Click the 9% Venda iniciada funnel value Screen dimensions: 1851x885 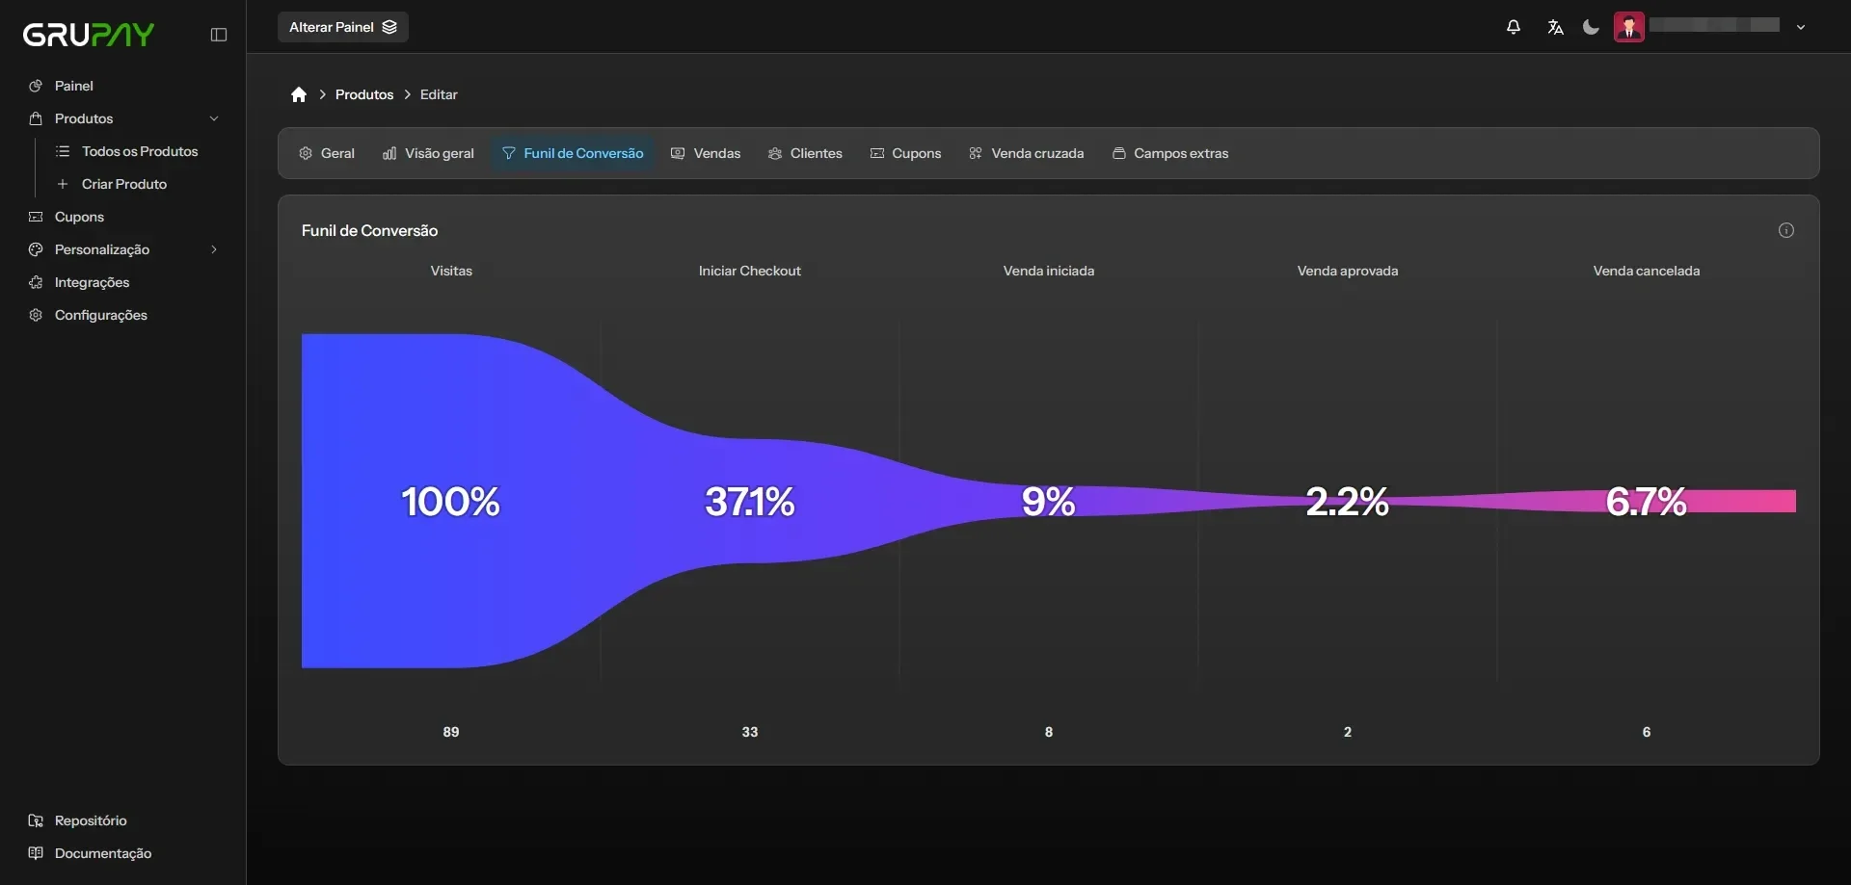[x=1049, y=502]
